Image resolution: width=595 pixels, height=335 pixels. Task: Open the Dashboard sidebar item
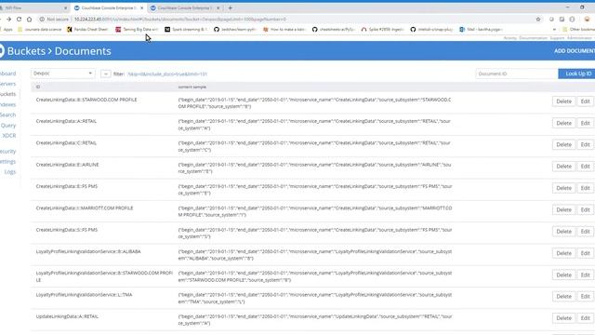[x=7, y=74]
